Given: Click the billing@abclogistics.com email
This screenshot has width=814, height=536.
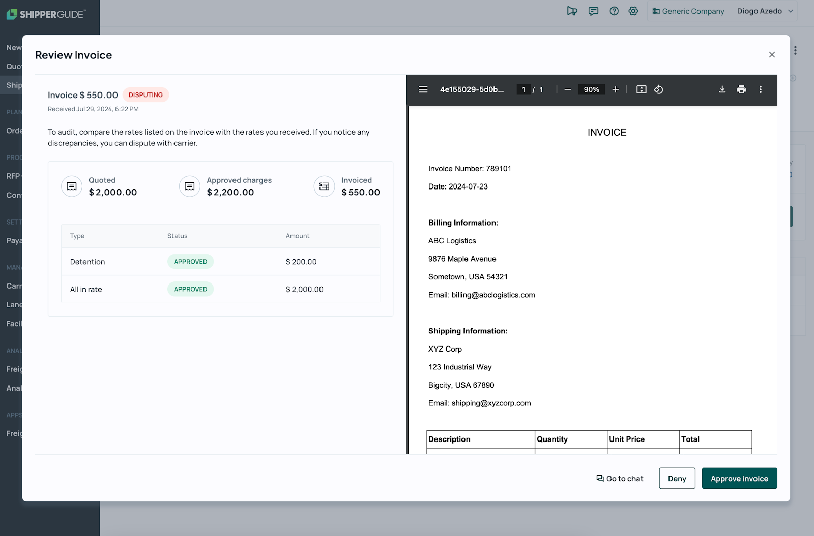Looking at the screenshot, I should [x=493, y=295].
